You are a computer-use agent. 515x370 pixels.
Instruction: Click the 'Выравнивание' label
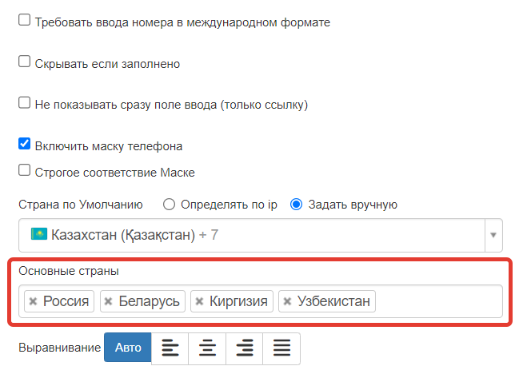point(60,348)
